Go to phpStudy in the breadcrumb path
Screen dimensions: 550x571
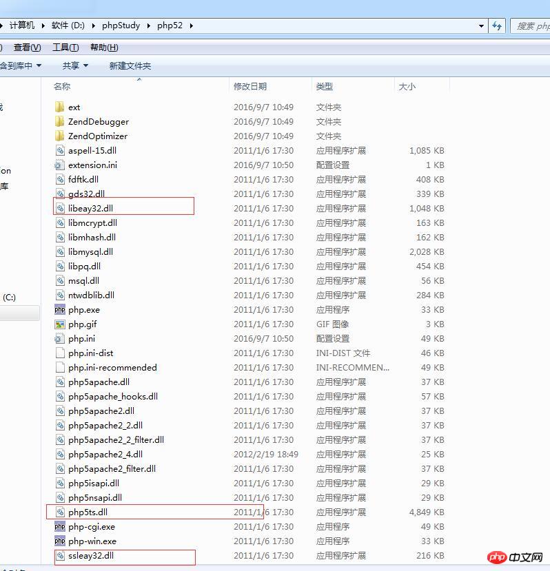pyautogui.click(x=121, y=25)
